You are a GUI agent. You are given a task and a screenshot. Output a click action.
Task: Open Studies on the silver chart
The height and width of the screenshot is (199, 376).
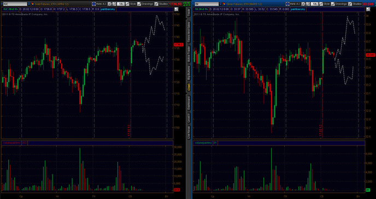click(355, 4)
